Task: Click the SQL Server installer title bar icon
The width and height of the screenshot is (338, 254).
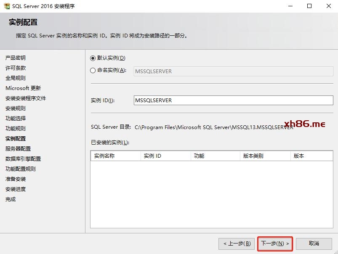Action: click(x=7, y=6)
